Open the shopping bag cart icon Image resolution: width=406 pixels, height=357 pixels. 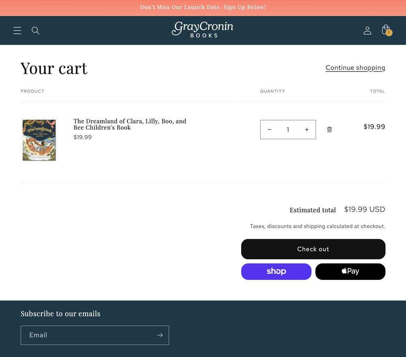[x=387, y=30]
